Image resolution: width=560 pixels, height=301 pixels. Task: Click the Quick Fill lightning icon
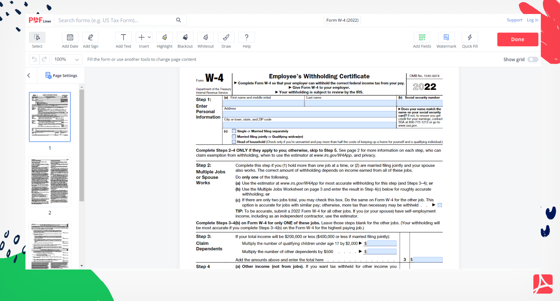(x=470, y=37)
